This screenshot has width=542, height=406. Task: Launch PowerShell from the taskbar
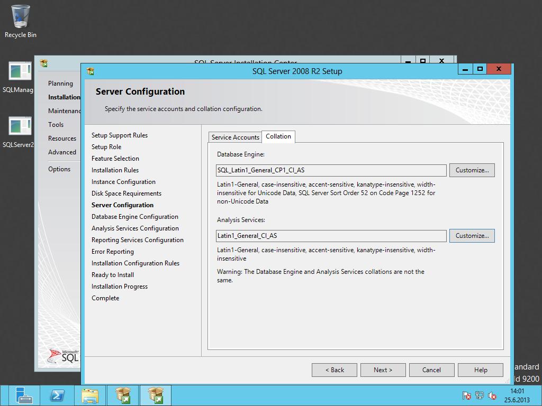(x=57, y=395)
